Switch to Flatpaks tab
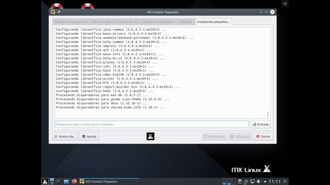The image size is (330, 185). pyautogui.click(x=186, y=22)
